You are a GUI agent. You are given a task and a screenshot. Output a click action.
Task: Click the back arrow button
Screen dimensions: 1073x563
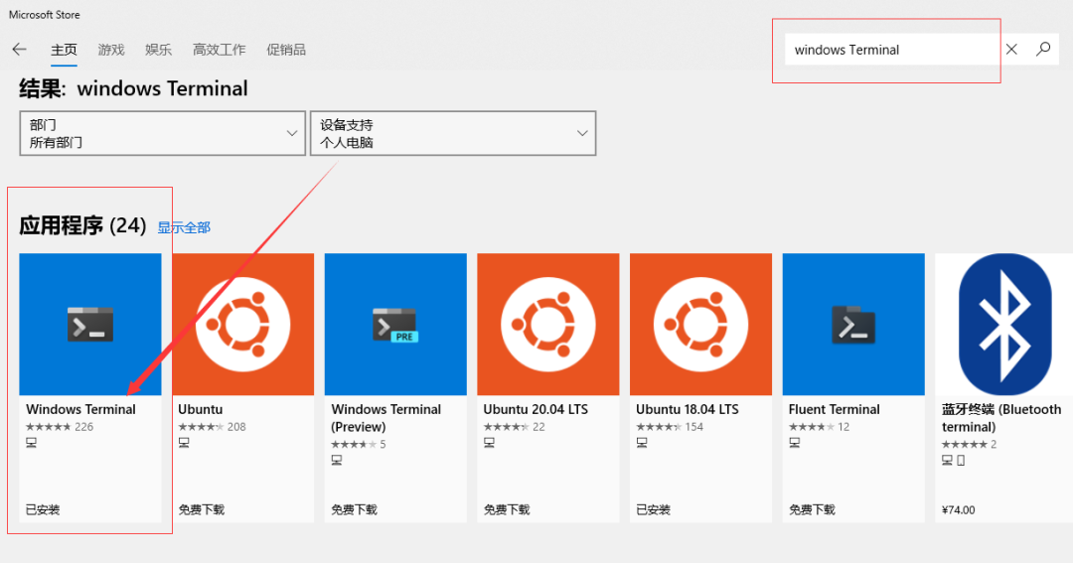point(19,50)
